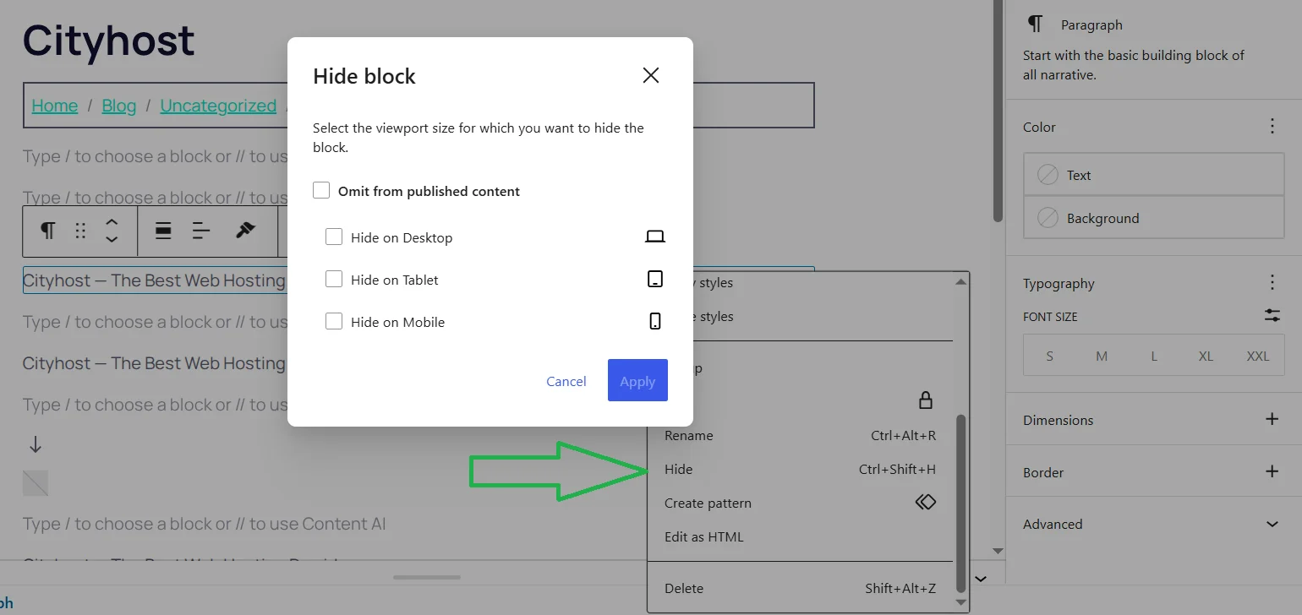The image size is (1302, 615).
Task: Click the drag handle icon in block toolbar
Action: [x=80, y=231]
